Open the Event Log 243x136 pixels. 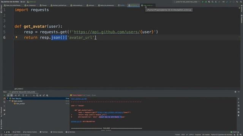click(235, 132)
